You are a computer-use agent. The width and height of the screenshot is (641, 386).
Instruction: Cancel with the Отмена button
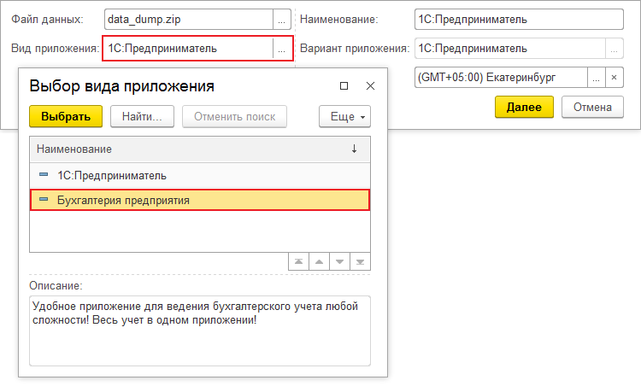point(592,107)
